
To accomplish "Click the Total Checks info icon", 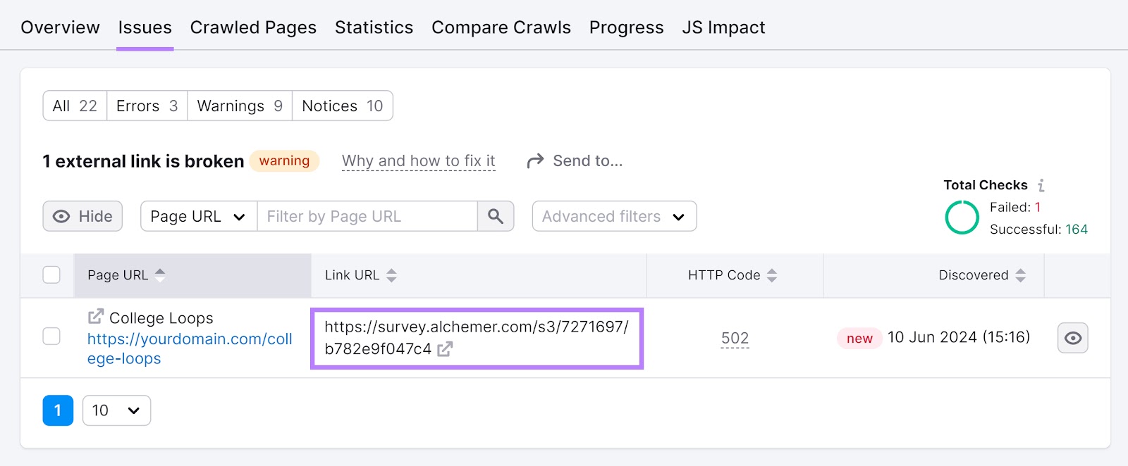I will click(1041, 184).
